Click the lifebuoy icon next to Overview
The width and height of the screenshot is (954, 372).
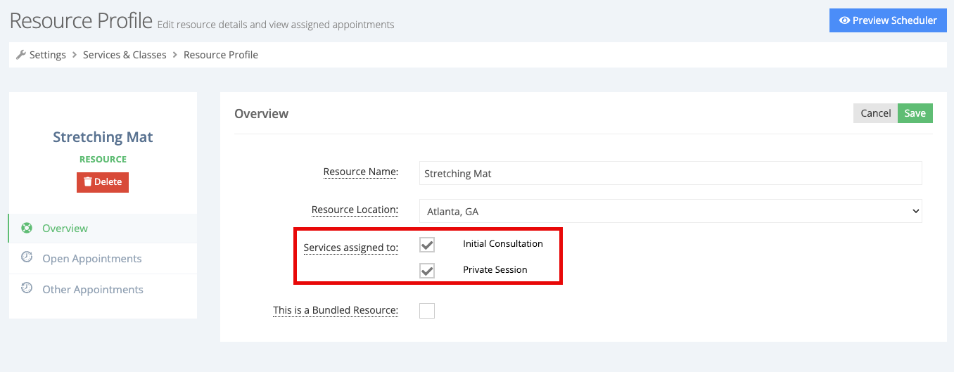pyautogui.click(x=27, y=228)
